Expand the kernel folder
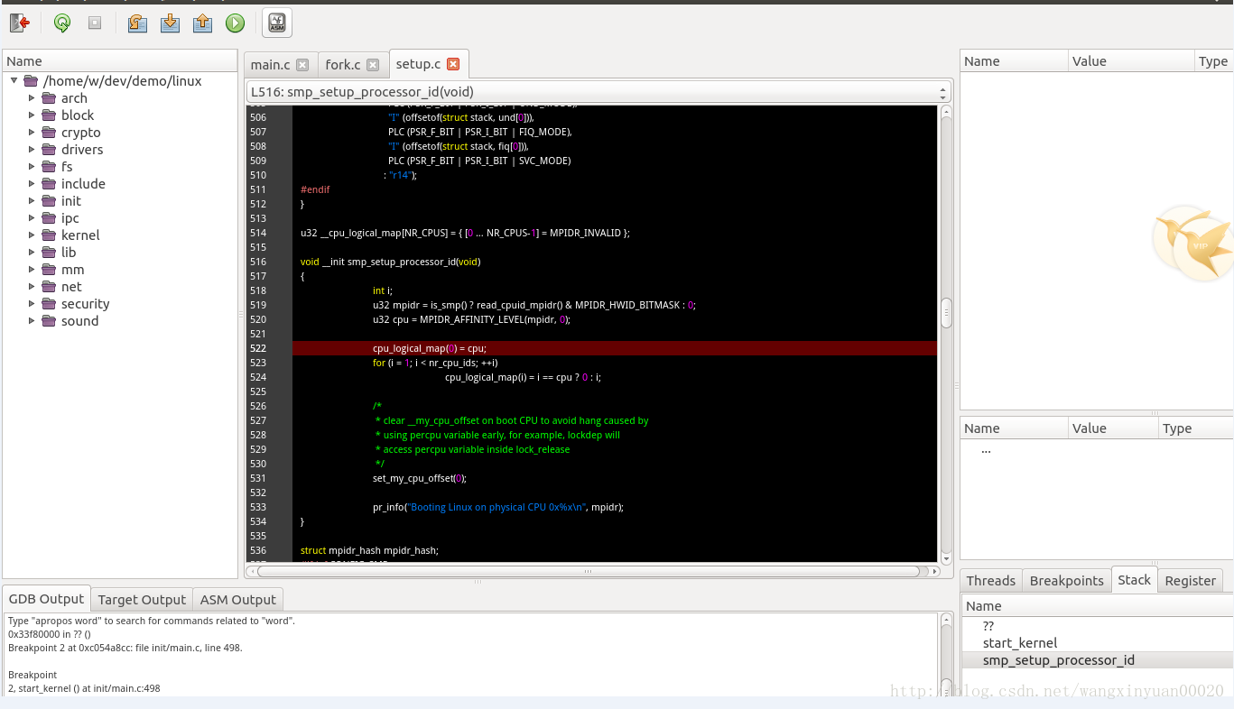1234x709 pixels. pyautogui.click(x=32, y=235)
